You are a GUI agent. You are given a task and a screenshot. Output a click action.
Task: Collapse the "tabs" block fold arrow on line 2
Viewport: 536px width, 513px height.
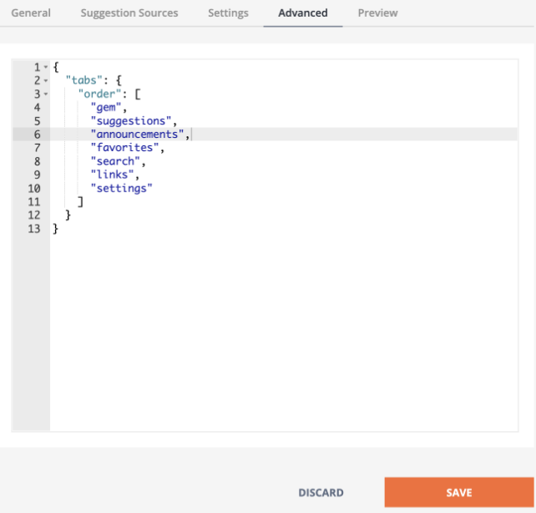[x=46, y=81]
